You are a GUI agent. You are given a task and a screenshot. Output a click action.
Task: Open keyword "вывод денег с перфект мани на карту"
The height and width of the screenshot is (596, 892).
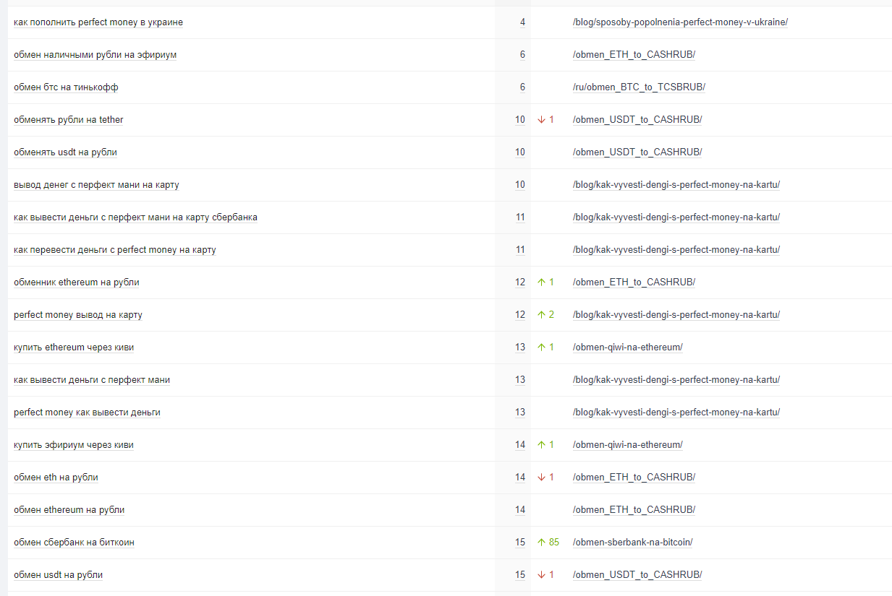pyautogui.click(x=96, y=185)
